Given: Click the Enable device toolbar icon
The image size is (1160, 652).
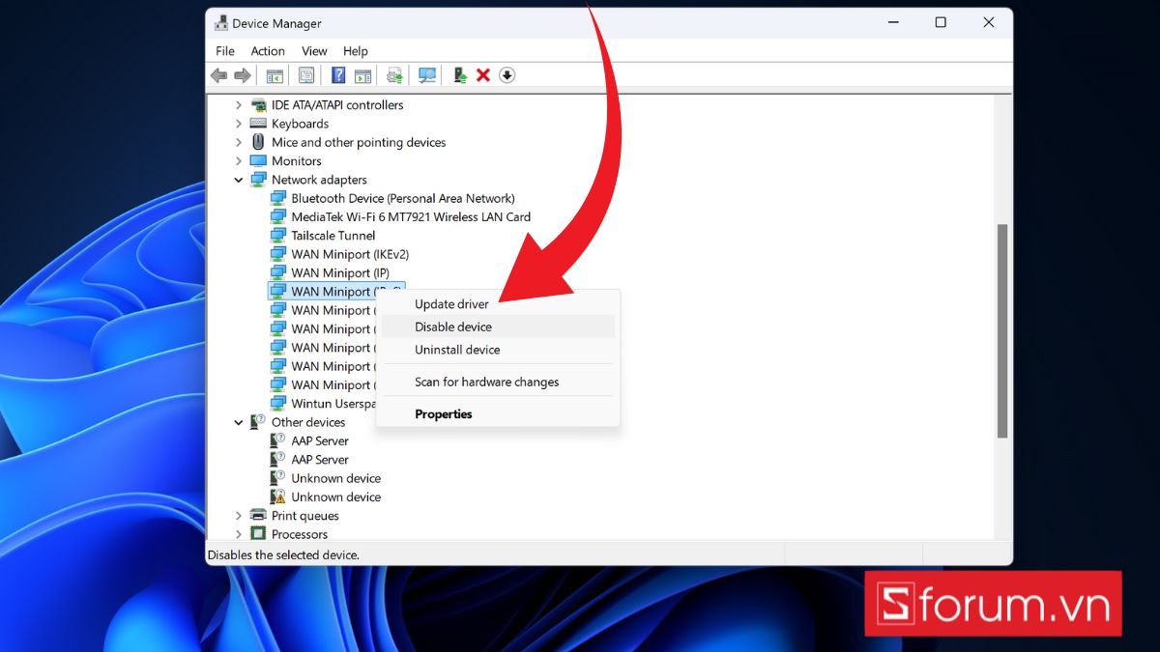Looking at the screenshot, I should (x=460, y=75).
